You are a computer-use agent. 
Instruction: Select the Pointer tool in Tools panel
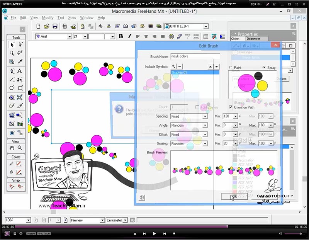(x=12, y=45)
